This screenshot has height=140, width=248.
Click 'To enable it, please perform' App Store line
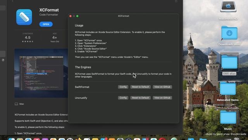click(x=40, y=127)
